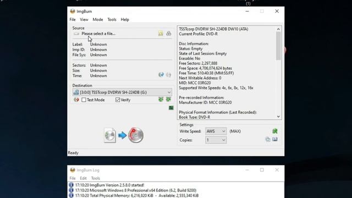Screen dimensions: 352x198
Task: Click the copy-pages icon in Settings
Action: [268, 139]
